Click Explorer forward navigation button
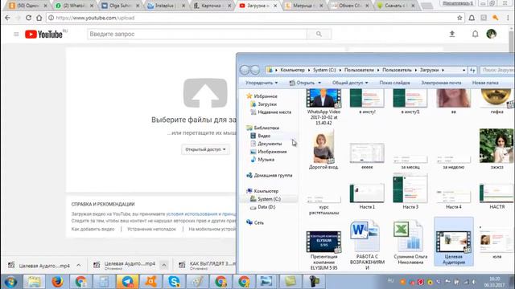515x289 pixels. 255,70
